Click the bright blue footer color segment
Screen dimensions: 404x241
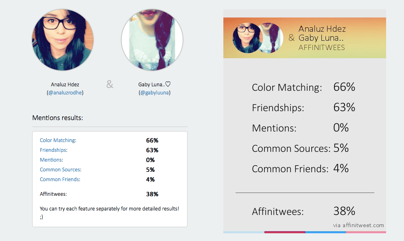pyautogui.click(x=325, y=232)
